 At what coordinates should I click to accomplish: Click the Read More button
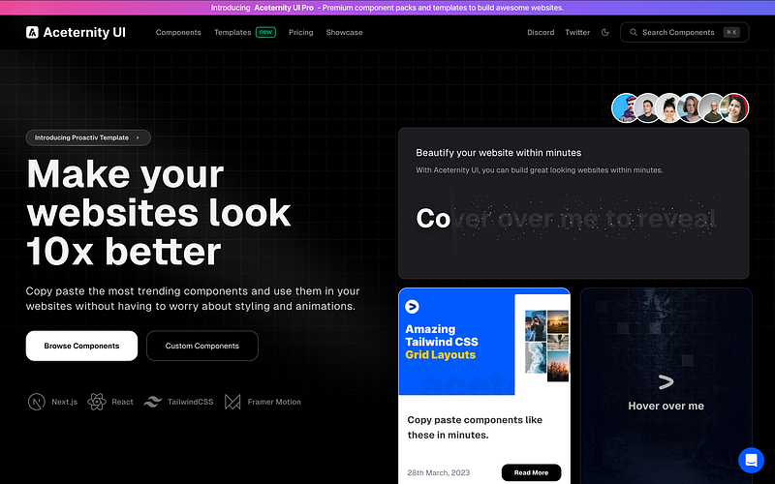(531, 472)
